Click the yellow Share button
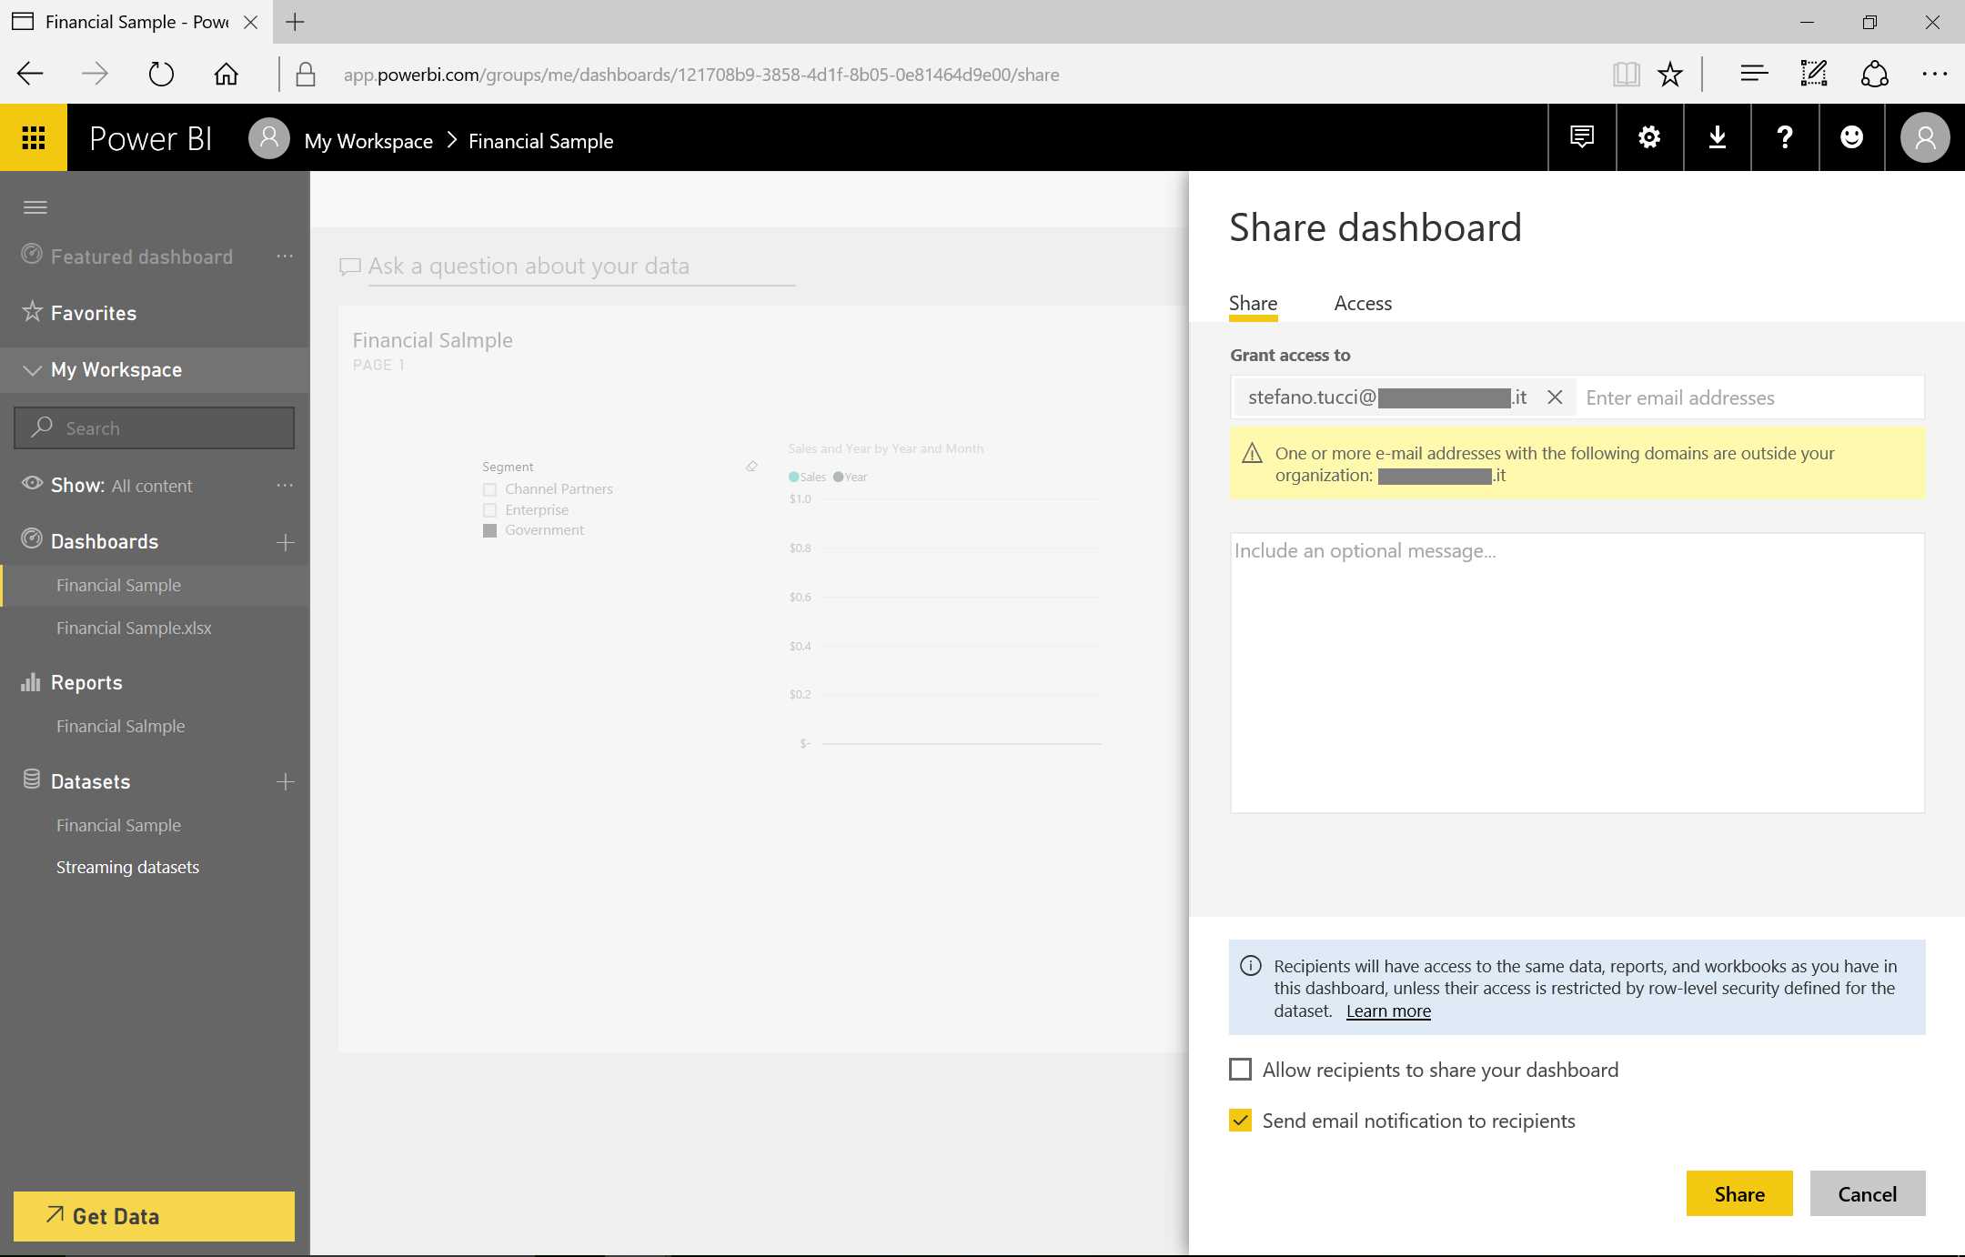The height and width of the screenshot is (1257, 1965). click(x=1738, y=1193)
